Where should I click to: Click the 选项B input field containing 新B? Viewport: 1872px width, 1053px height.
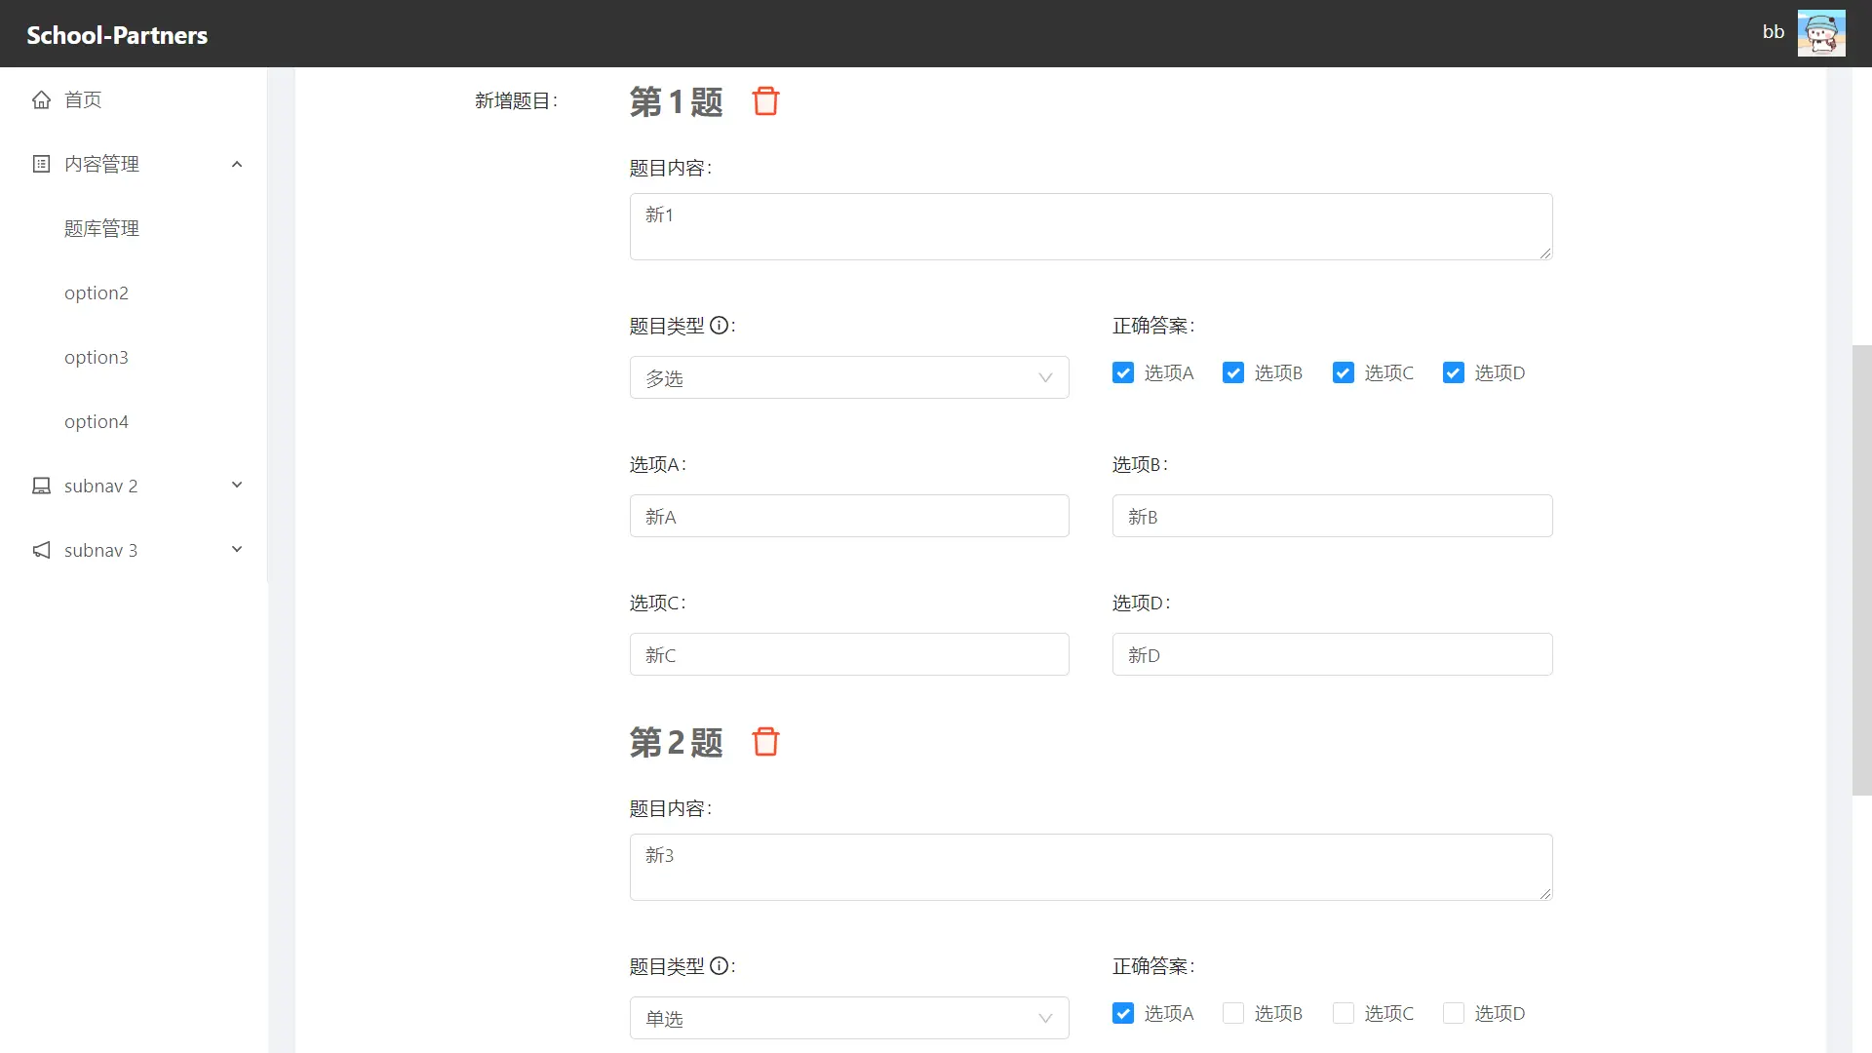[1331, 516]
